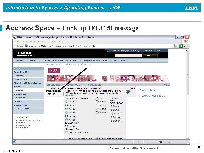204x153 pixels.
Task: Open About z/OS in sidebar
Action: pyautogui.click(x=28, y=72)
